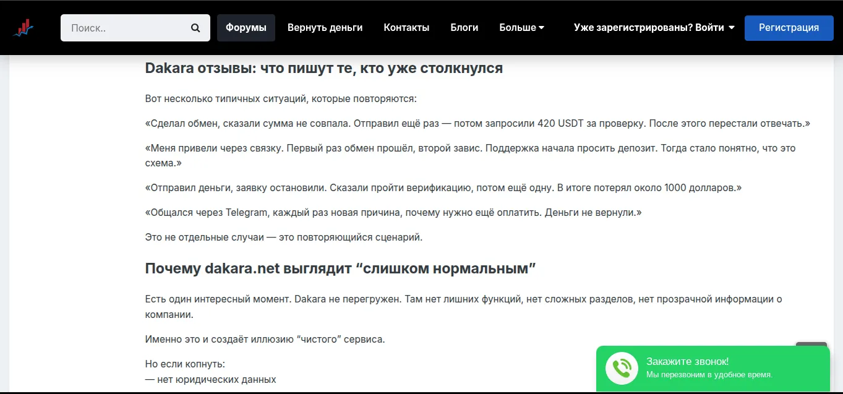Click the heading Почему dakara.net выглядит слишком нормальным
This screenshot has height=394, width=843.
(x=341, y=268)
